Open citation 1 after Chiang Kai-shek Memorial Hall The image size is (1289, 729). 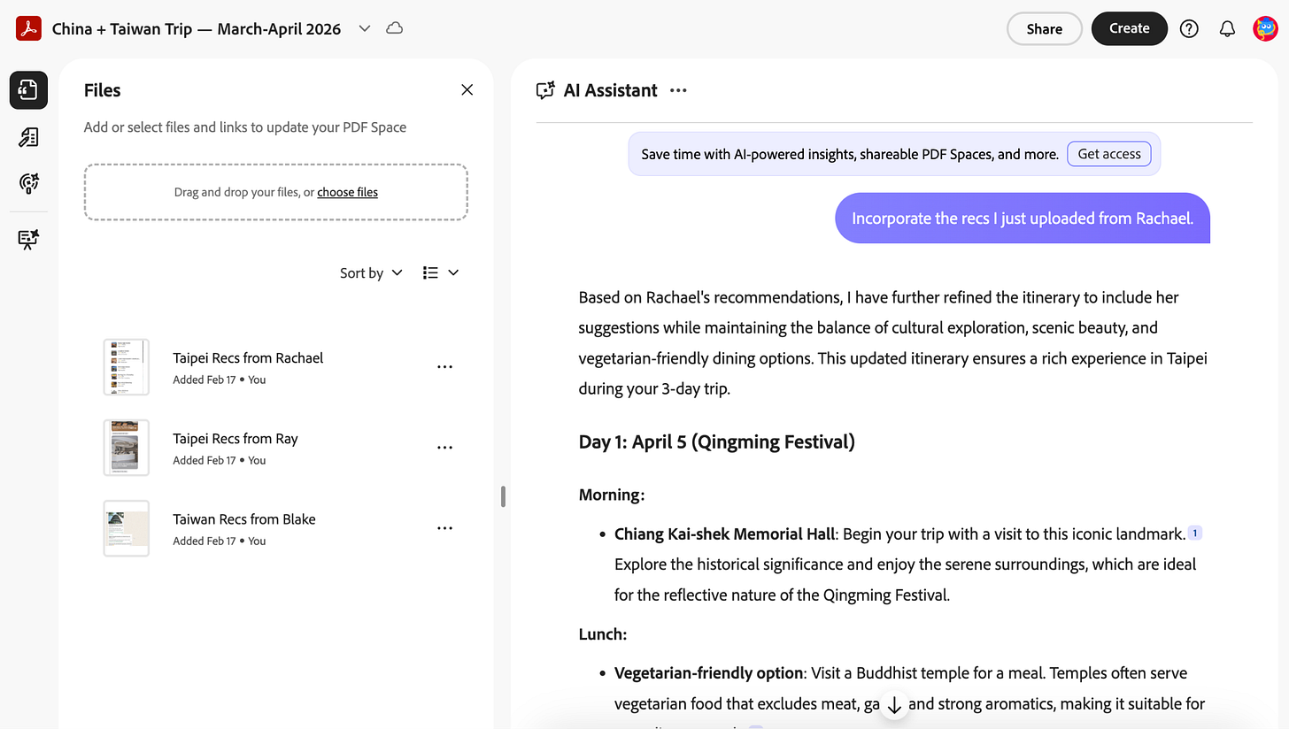click(x=1195, y=533)
